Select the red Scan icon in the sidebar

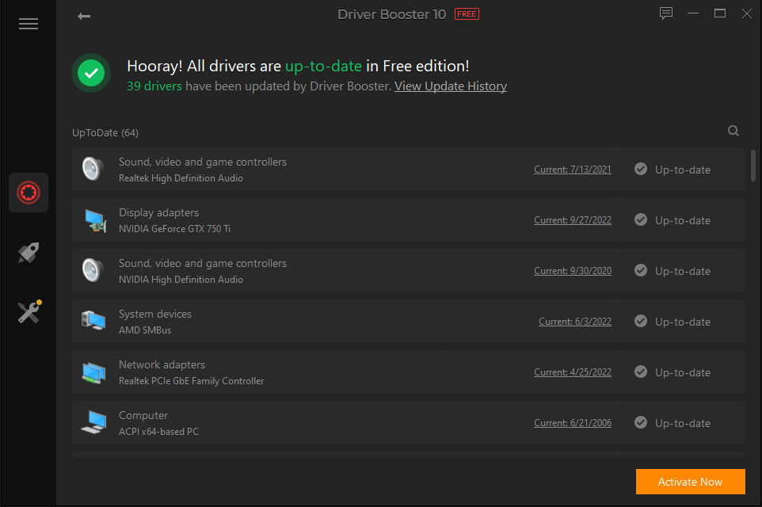click(x=29, y=192)
